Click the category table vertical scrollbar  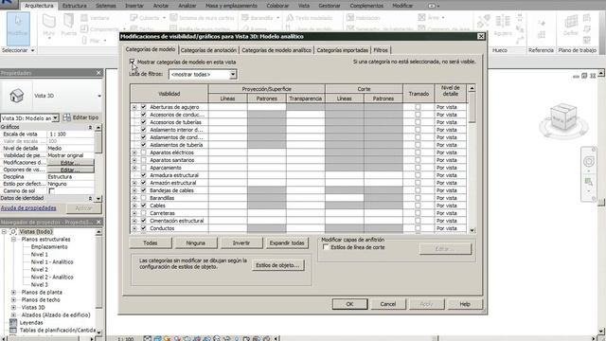(472, 159)
